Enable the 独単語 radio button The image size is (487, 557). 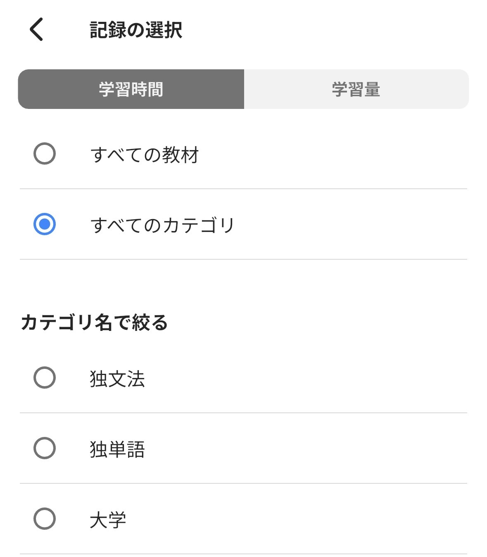[45, 448]
